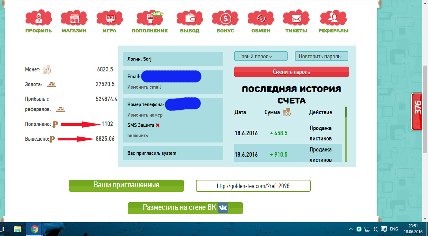Select the + 458.5 history amount
Image resolution: width=428 pixels, height=236 pixels.
click(279, 133)
